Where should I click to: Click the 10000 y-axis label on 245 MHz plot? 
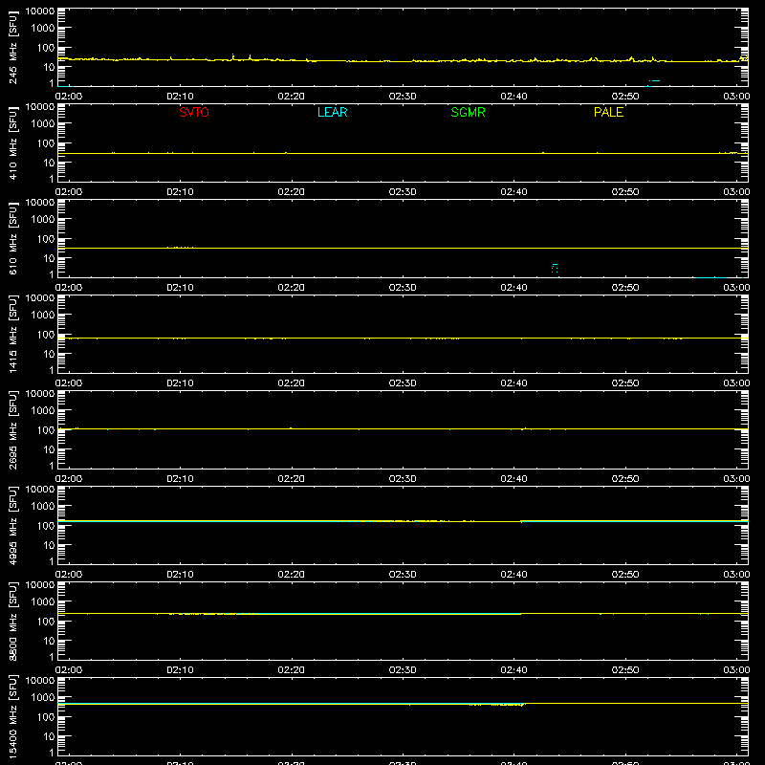click(40, 11)
